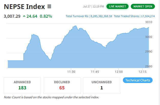The height and width of the screenshot is (105, 160).
Task: Click the 12:00 time axis label
Action: point(119,71)
